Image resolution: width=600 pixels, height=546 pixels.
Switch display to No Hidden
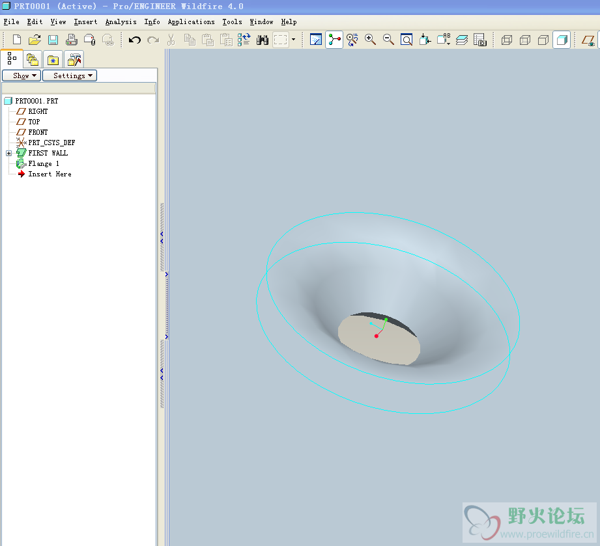point(543,40)
